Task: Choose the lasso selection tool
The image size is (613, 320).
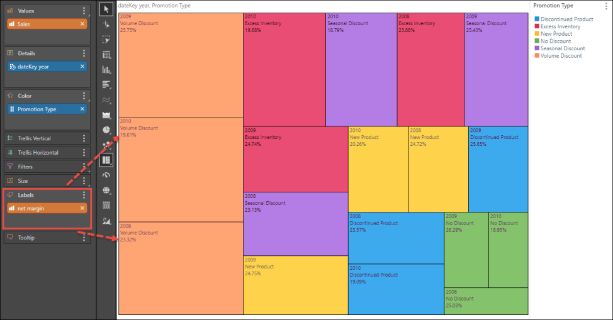Action: tap(106, 39)
